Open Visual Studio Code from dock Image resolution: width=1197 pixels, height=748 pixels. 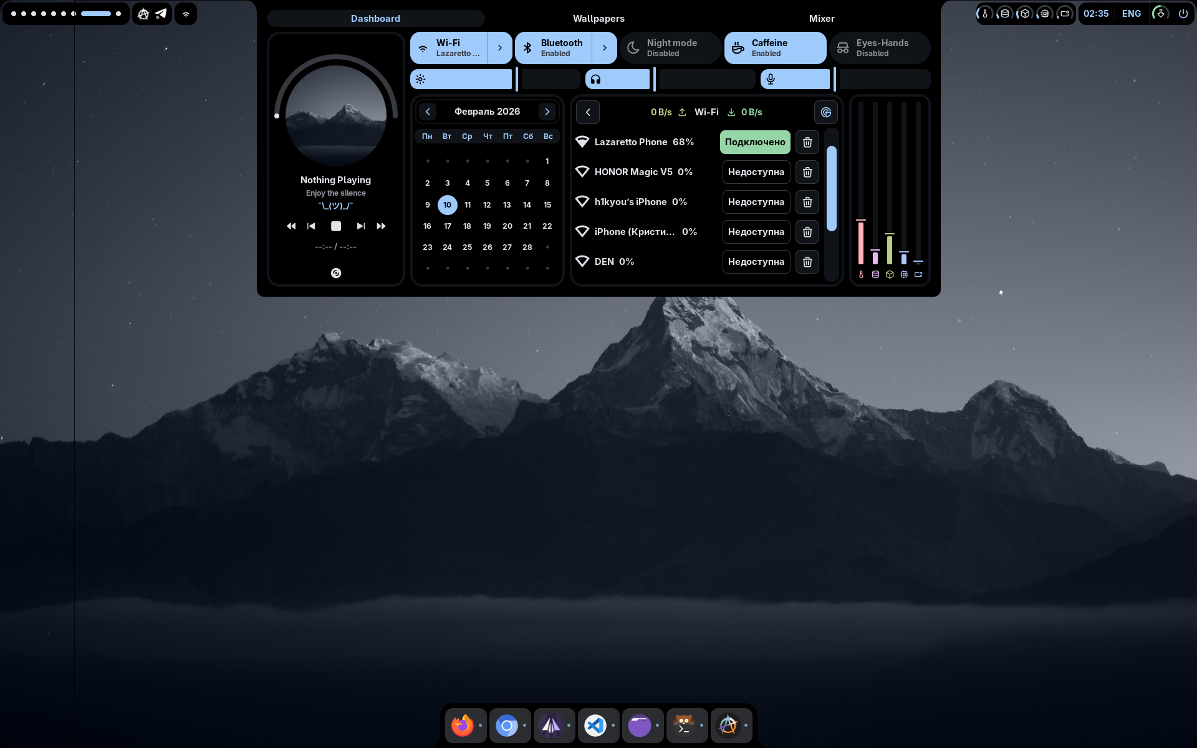coord(595,726)
